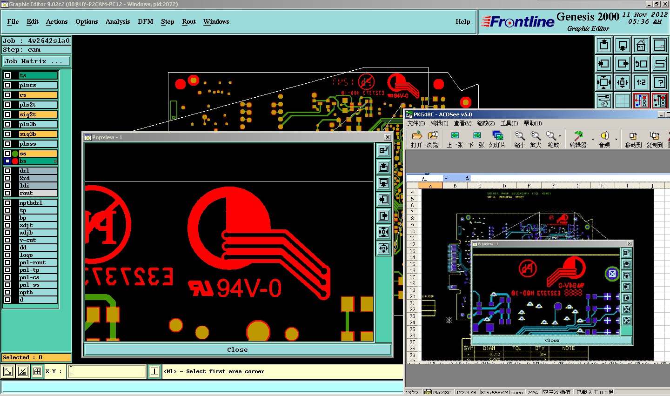Click ACDSee open folder icon (打开)
The height and width of the screenshot is (396, 670).
(417, 139)
